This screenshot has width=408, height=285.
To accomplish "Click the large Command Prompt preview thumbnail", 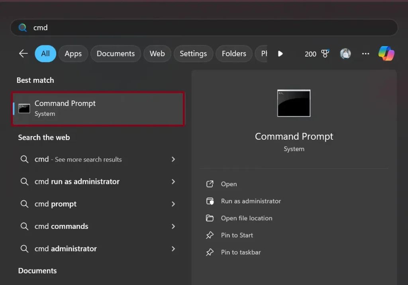I will coord(294,103).
